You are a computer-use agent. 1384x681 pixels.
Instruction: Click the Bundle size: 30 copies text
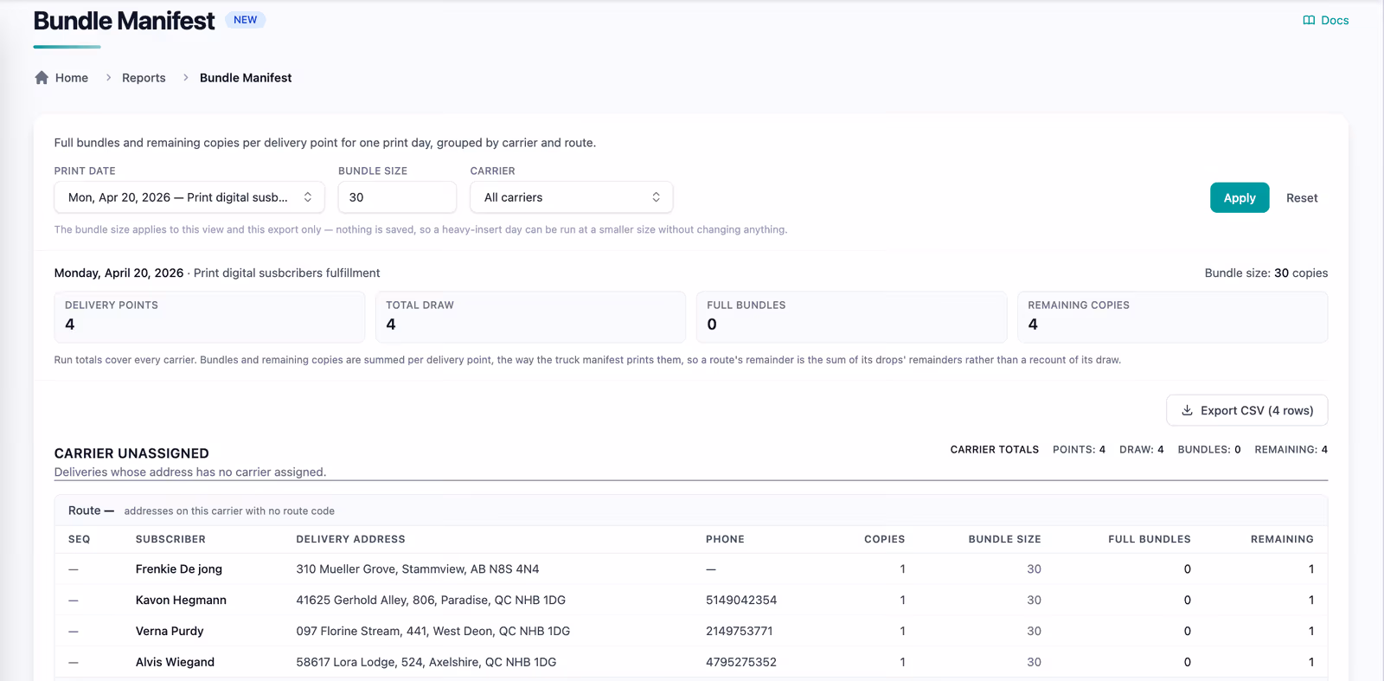point(1266,273)
